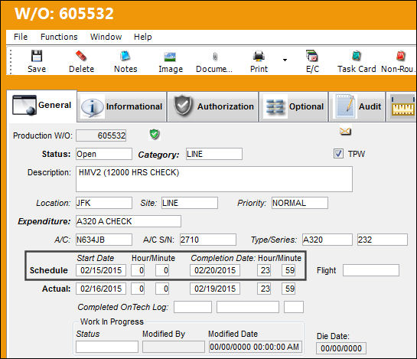Switch to the Audit tab
This screenshot has height=359, width=417.
coord(357,106)
